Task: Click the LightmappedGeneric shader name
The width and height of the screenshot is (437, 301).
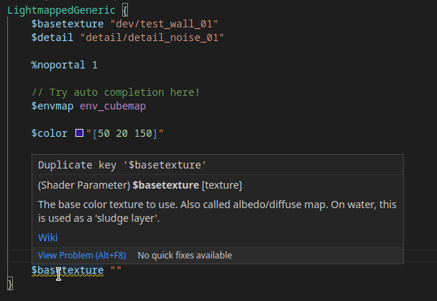Action: point(61,10)
